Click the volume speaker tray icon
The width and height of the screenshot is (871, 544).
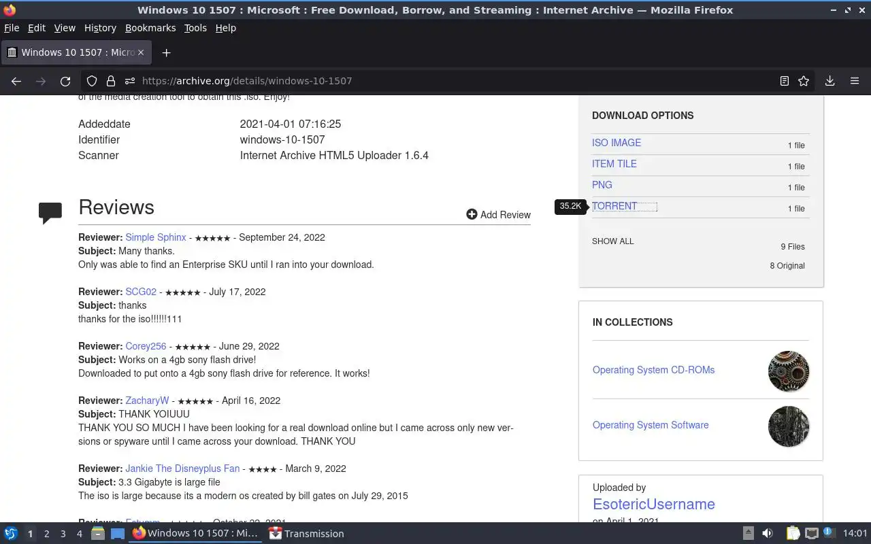768,534
